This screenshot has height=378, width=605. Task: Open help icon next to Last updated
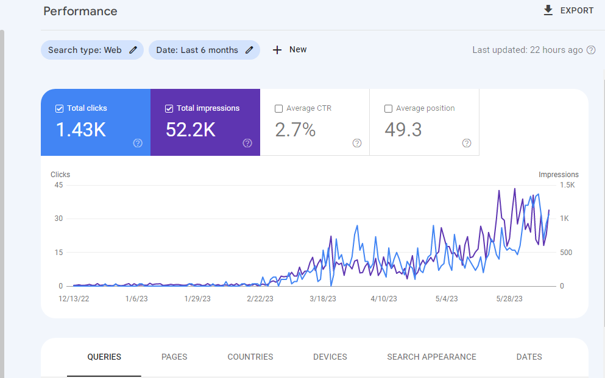tap(591, 50)
